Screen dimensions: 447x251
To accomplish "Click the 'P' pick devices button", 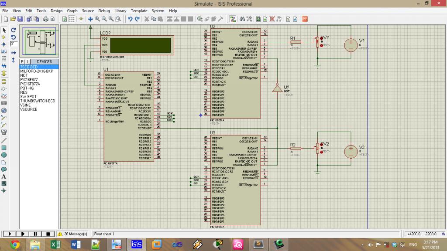I will tap(22, 62).
